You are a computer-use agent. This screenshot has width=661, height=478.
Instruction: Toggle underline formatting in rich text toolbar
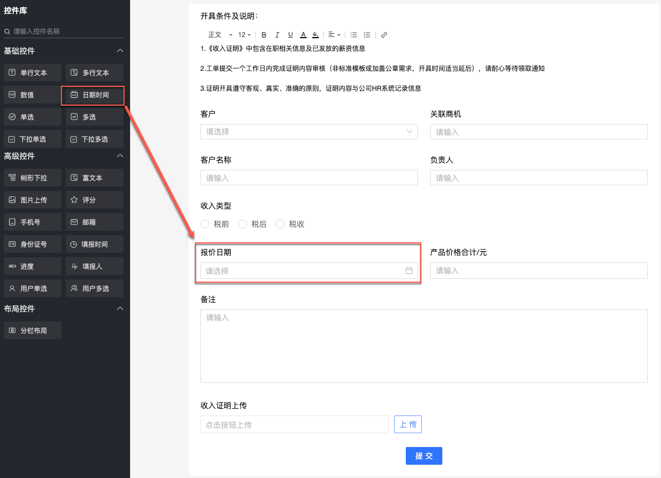(291, 35)
